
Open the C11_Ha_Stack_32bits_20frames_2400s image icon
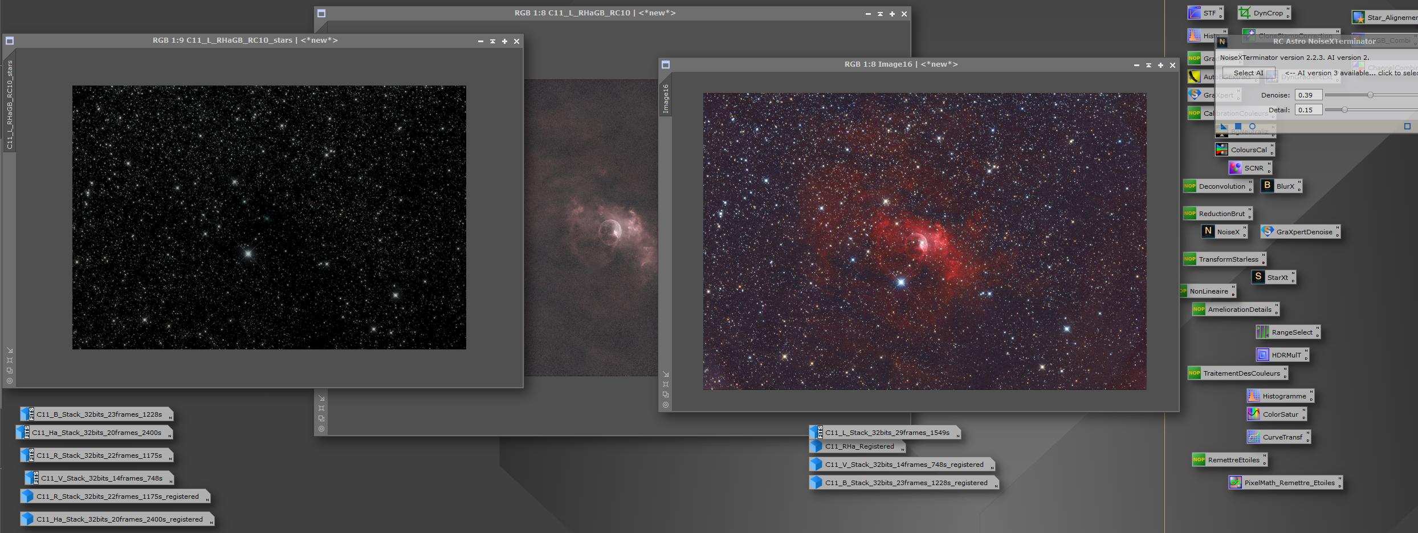pyautogui.click(x=93, y=433)
